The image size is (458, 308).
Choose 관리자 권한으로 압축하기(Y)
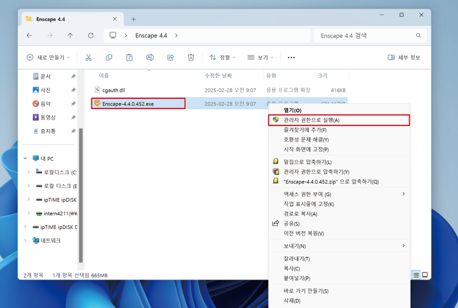click(339, 172)
